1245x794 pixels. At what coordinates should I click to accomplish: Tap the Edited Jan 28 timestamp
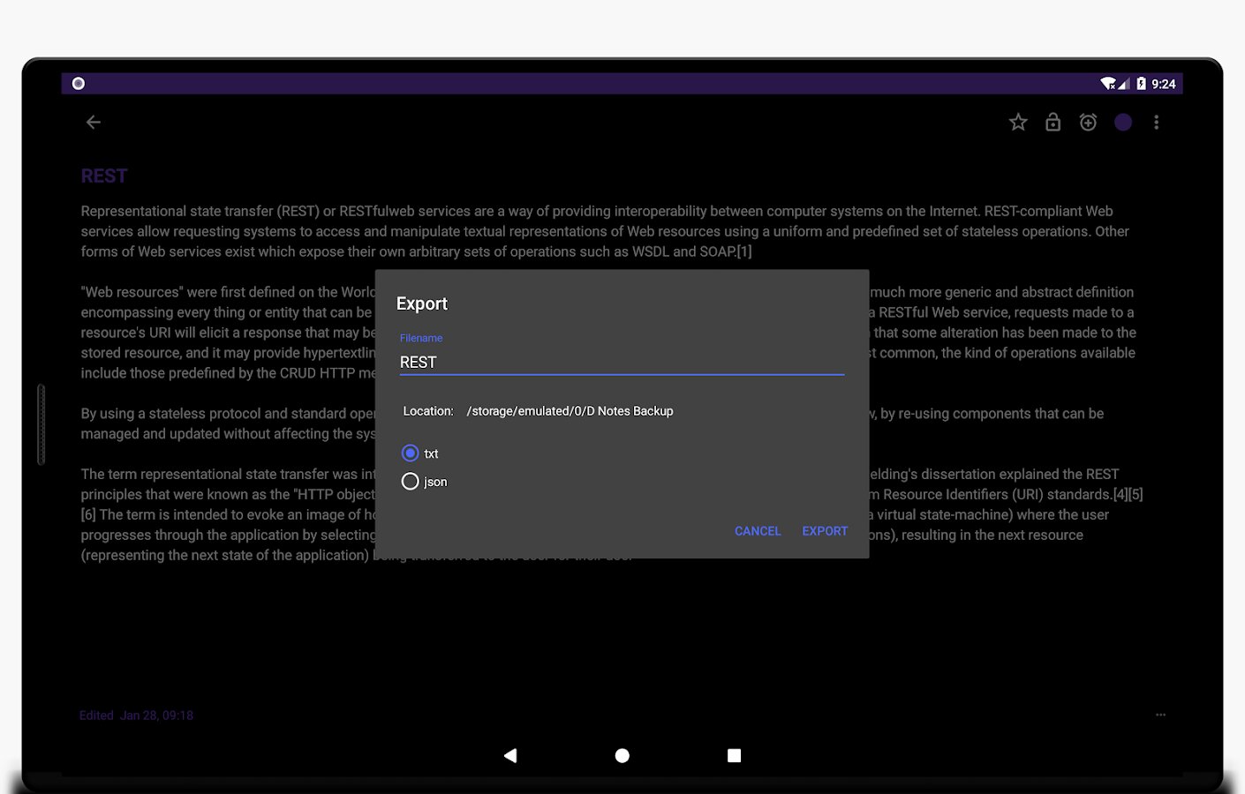136,715
